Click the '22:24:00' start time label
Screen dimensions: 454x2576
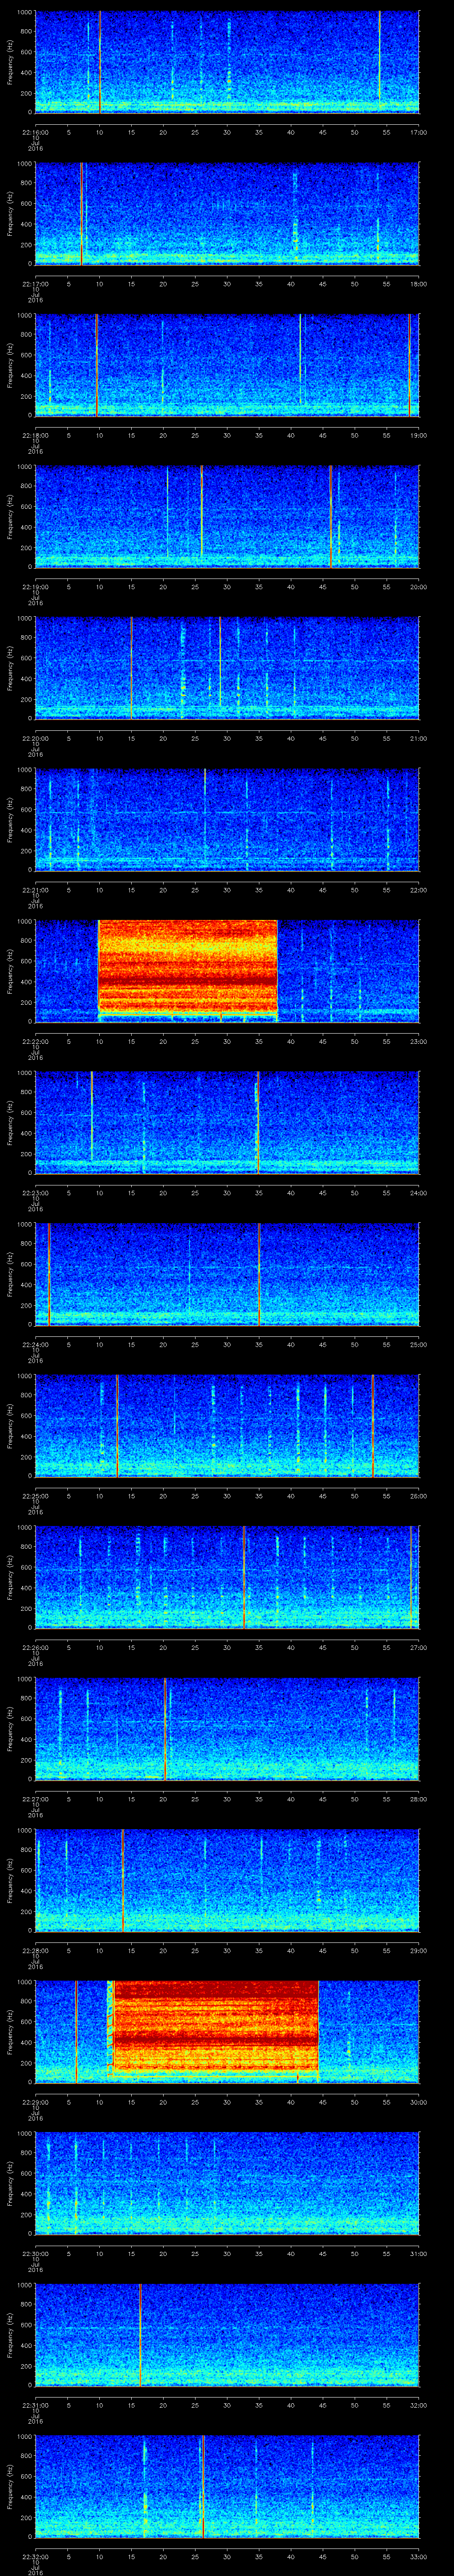pos(35,1343)
